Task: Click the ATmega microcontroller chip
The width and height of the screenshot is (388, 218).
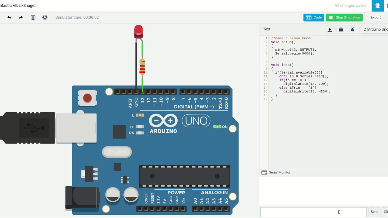Action: (185, 176)
